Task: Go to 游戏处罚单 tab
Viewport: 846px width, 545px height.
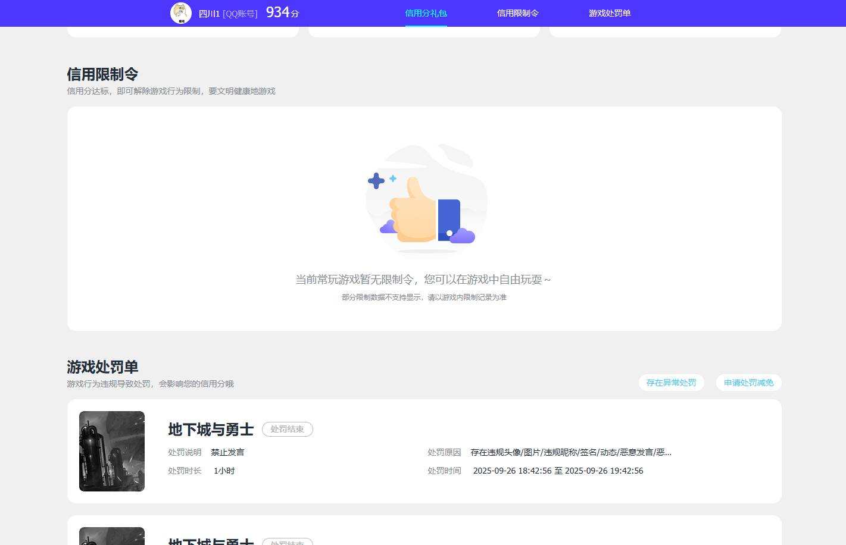Action: (x=610, y=13)
